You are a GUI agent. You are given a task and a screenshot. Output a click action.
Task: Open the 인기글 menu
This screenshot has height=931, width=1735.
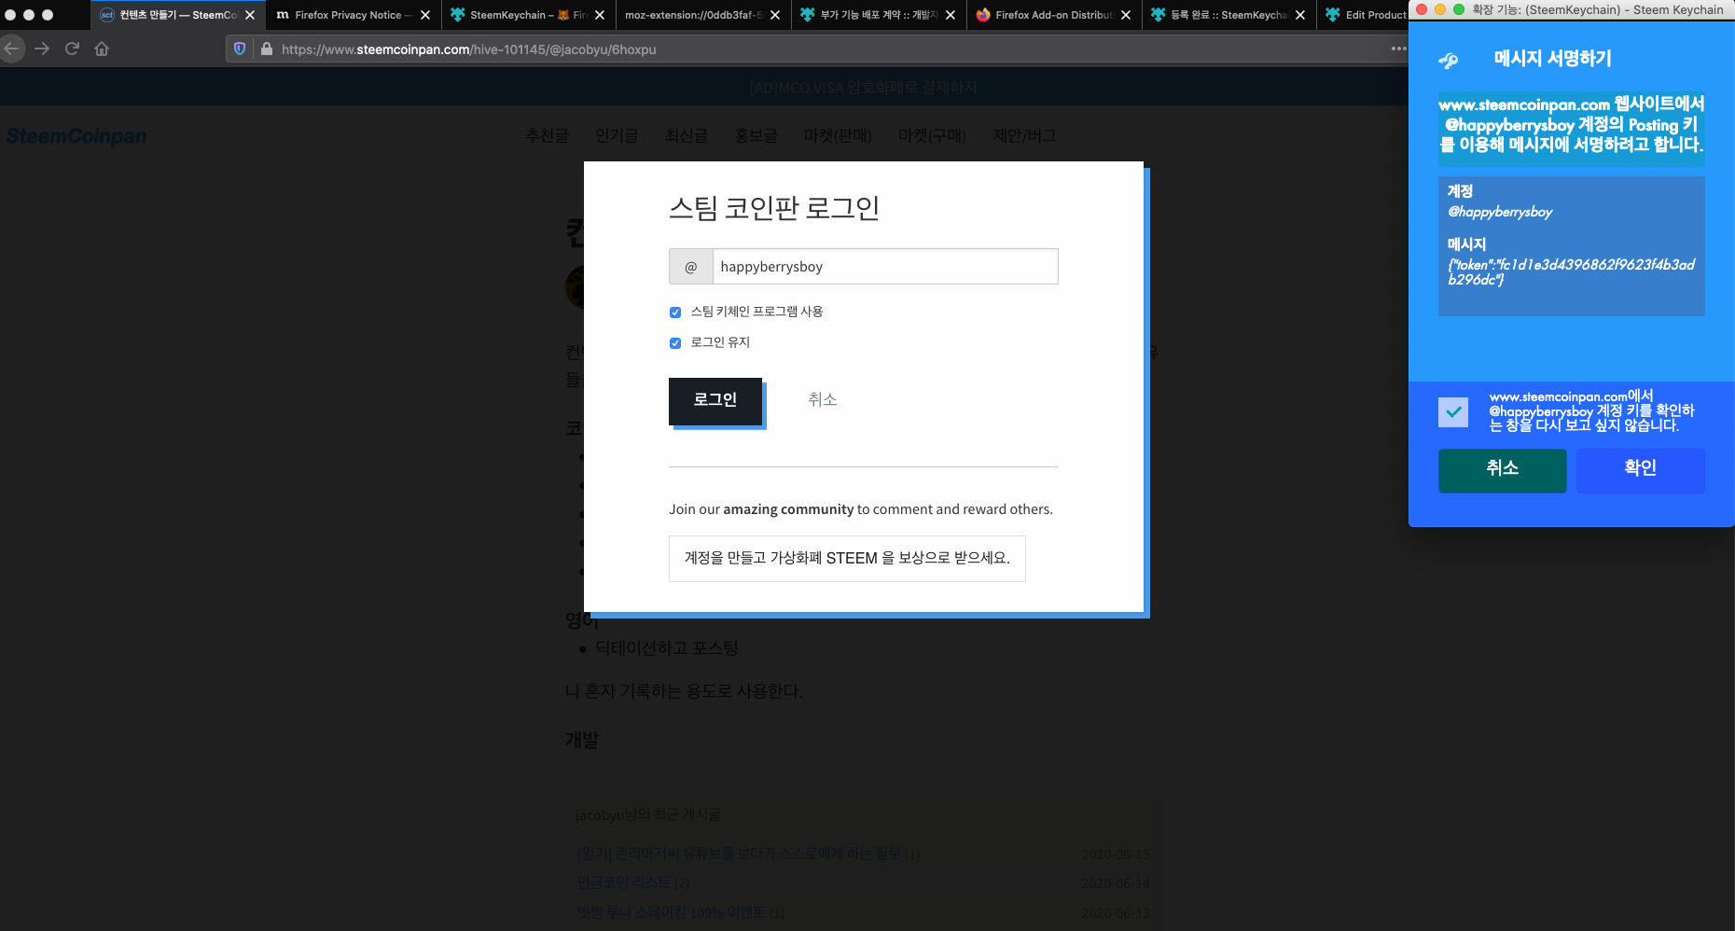coord(618,136)
